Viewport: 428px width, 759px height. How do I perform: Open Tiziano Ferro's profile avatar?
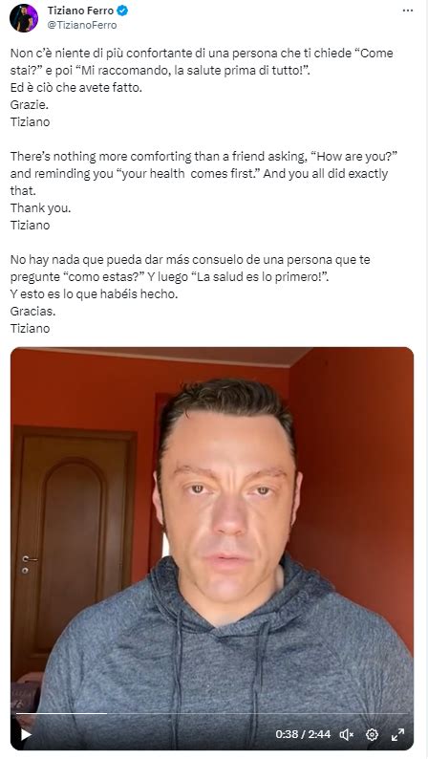tap(24, 18)
